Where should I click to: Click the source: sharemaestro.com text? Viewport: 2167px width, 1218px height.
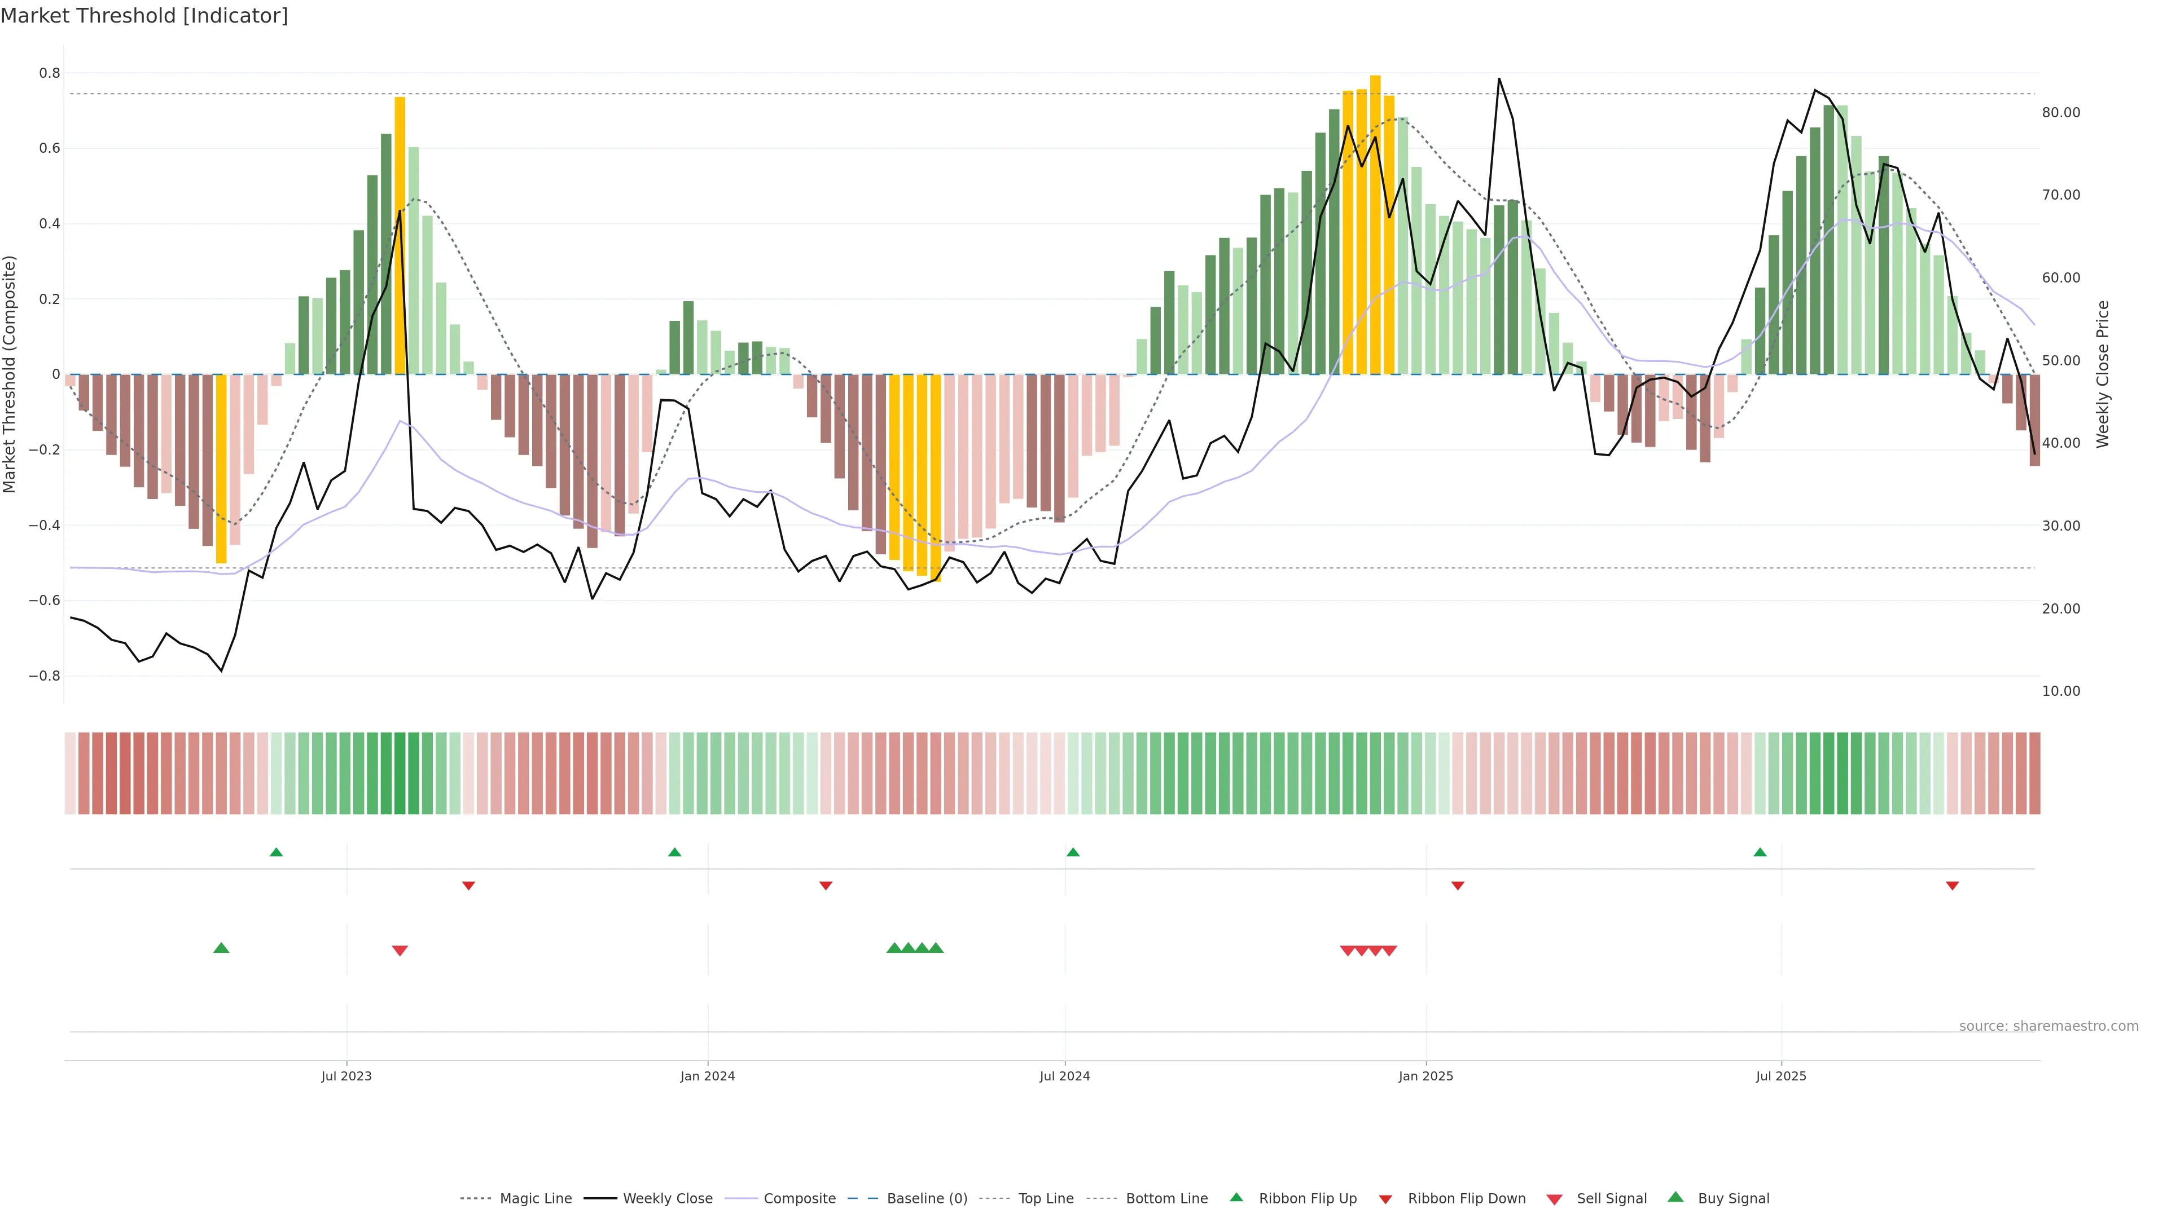click(x=2048, y=1026)
